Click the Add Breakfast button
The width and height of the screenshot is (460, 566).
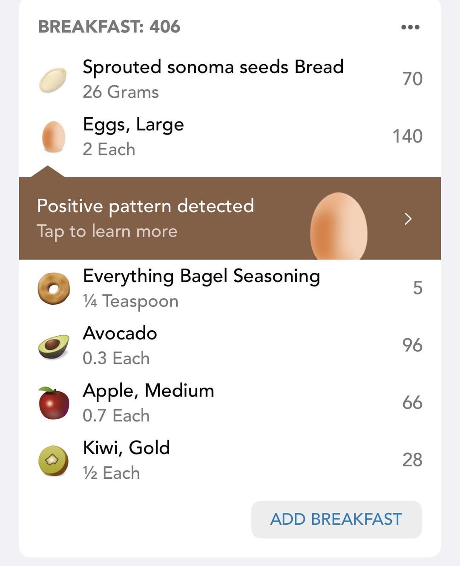[336, 519]
